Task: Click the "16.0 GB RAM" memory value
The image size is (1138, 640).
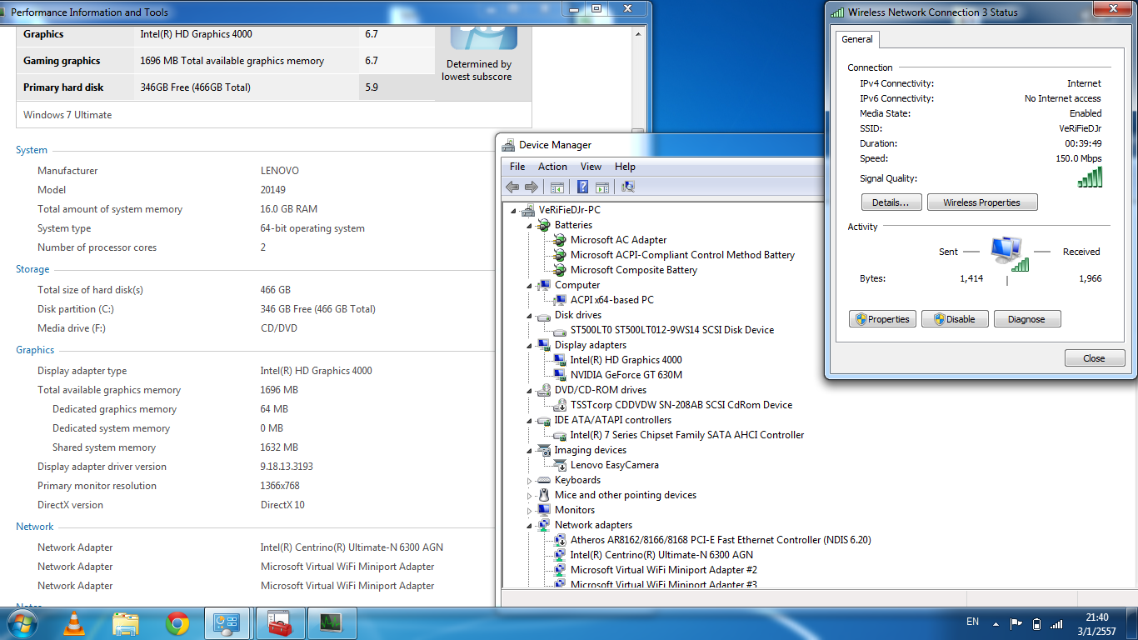Action: (288, 209)
